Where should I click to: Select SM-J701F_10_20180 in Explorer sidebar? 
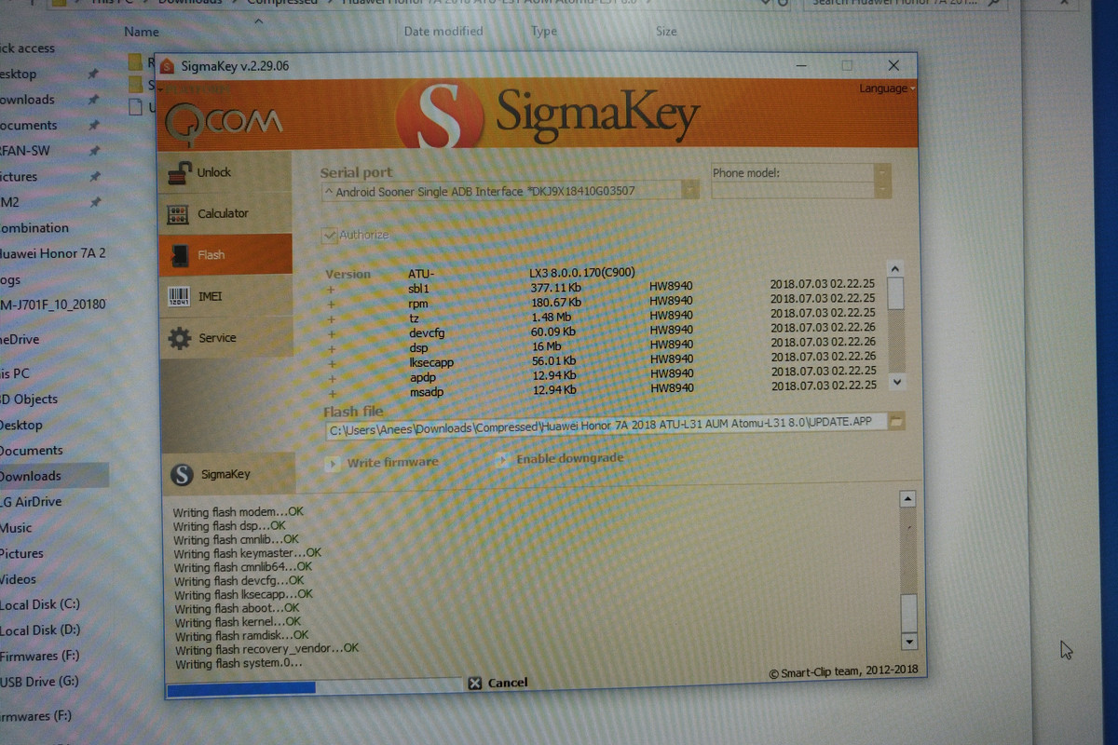(53, 305)
